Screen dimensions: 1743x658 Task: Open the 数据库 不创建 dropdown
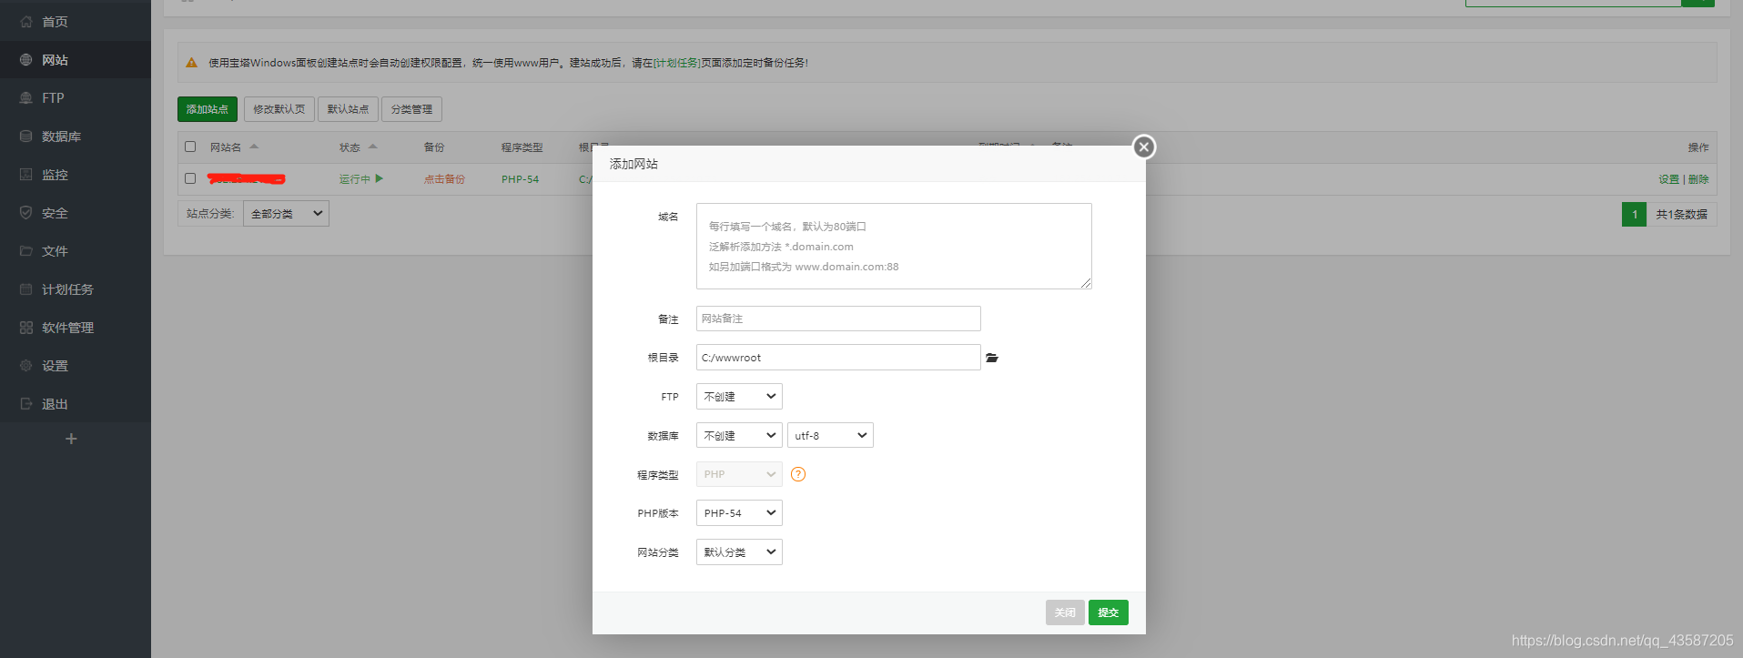point(739,435)
